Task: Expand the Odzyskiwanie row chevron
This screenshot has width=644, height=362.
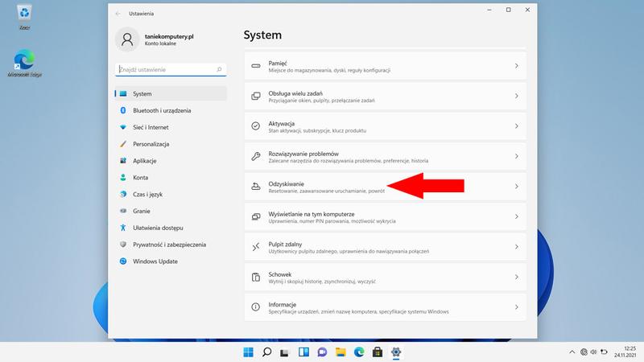Action: 516,187
